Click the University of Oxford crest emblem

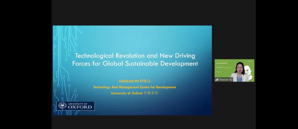62,106
